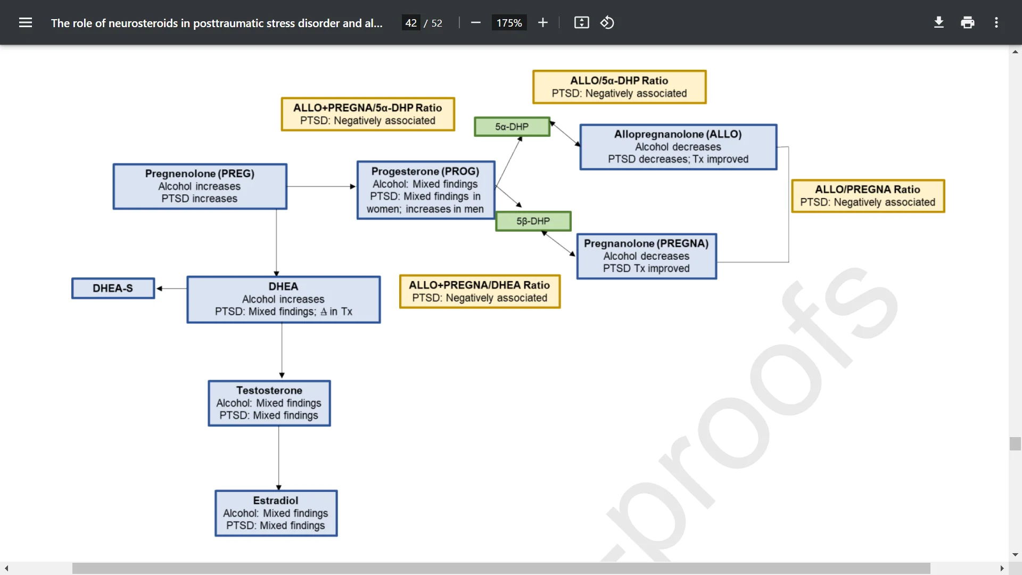
Task: Open the more actions three-dot menu
Action: point(996,22)
